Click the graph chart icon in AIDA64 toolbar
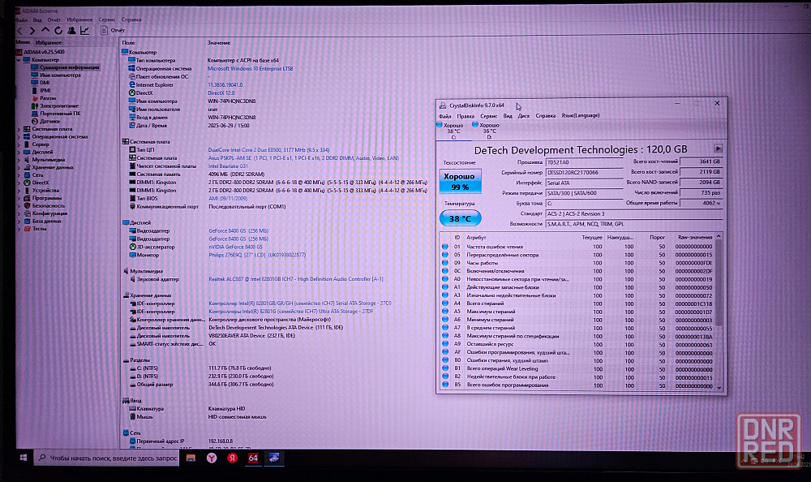This screenshot has height=482, width=811. 85,31
